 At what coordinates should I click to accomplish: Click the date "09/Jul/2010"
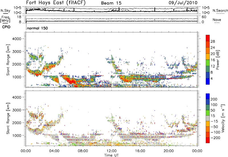pos(183,3)
